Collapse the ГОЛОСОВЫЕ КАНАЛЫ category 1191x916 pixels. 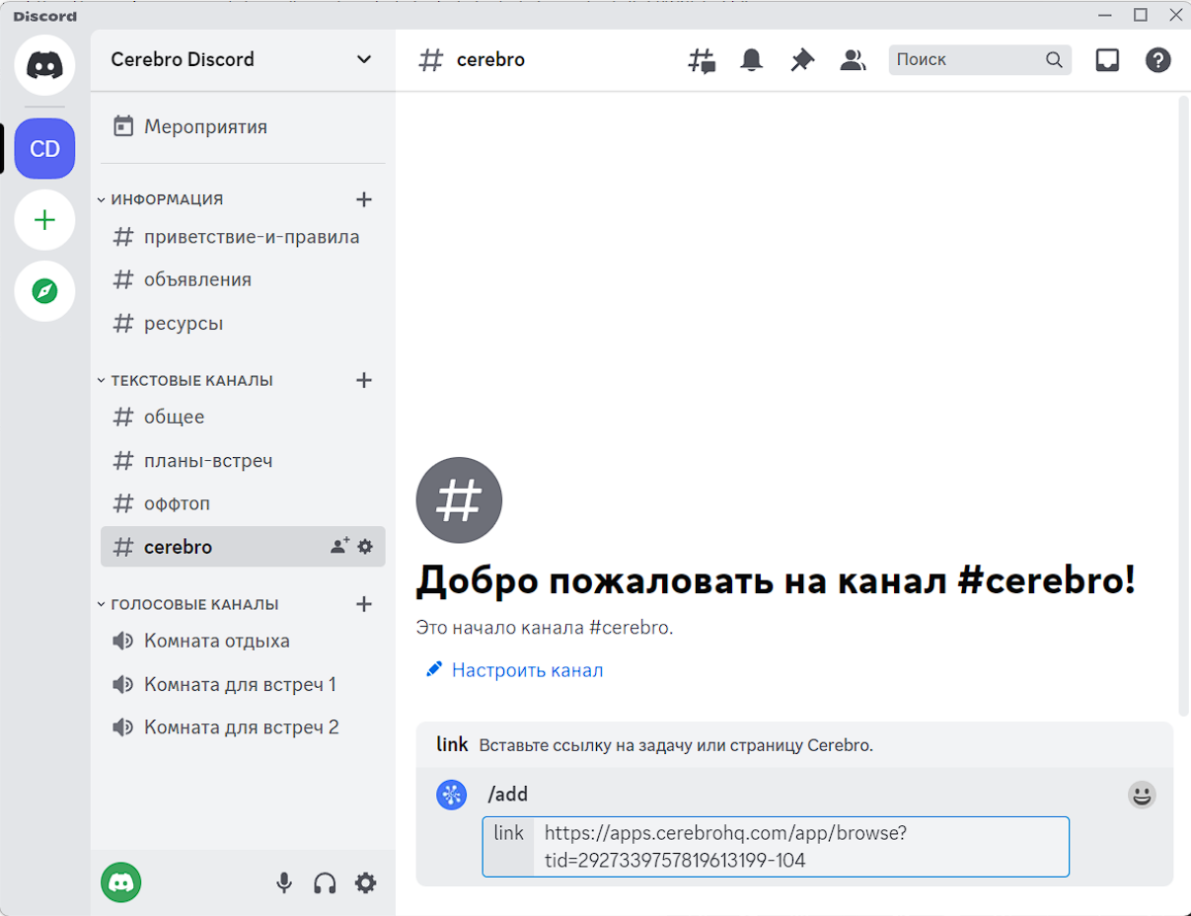coord(187,604)
